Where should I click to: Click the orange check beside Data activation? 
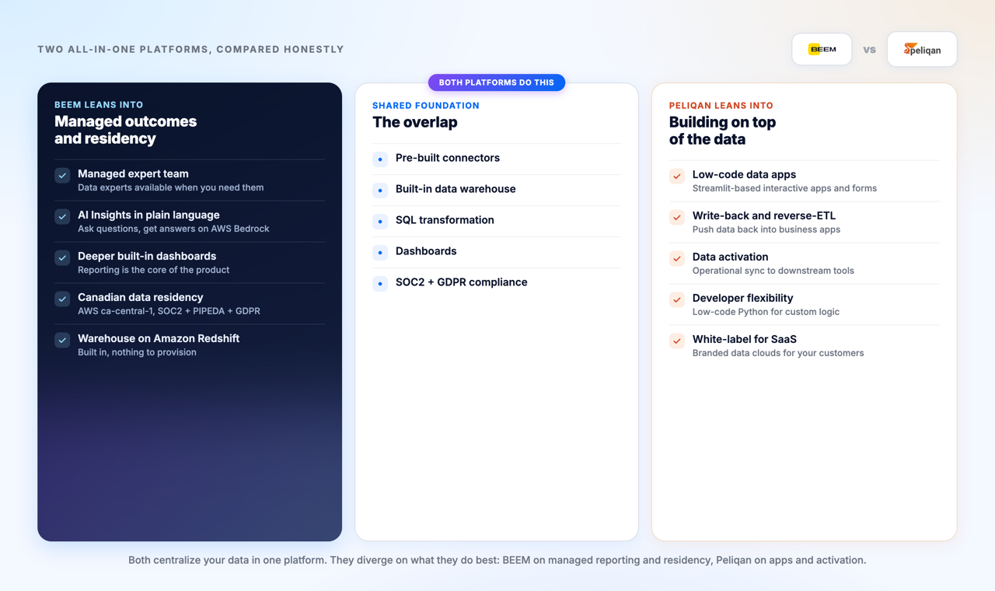pyautogui.click(x=677, y=259)
